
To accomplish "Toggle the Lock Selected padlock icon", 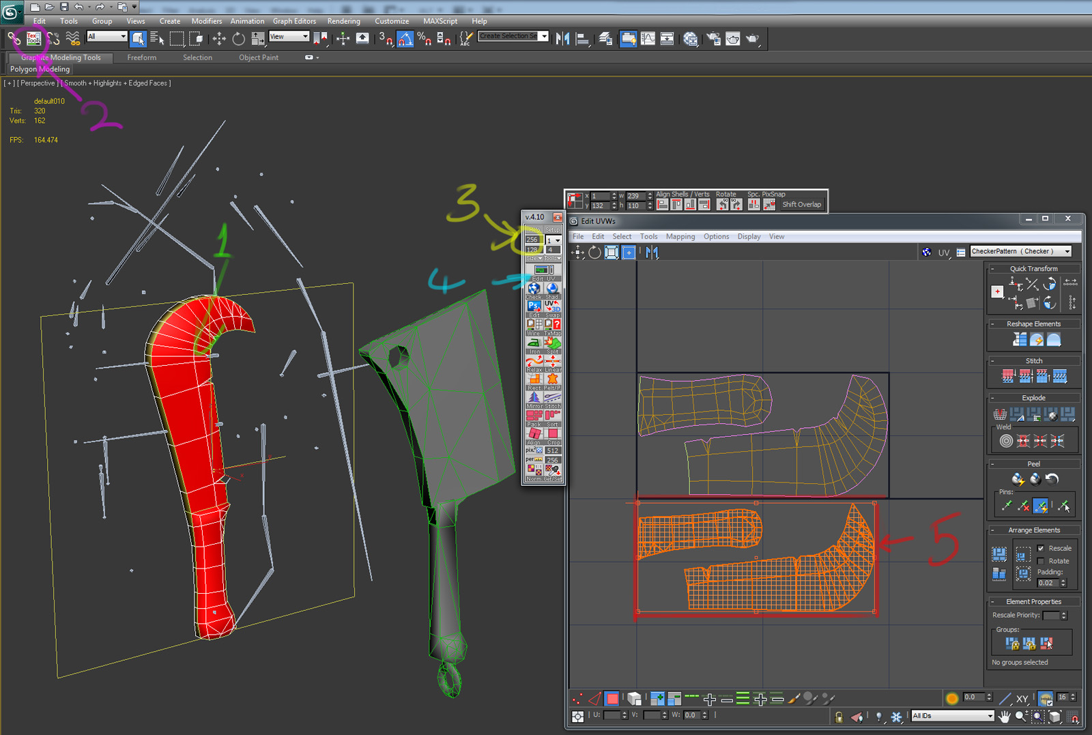I will click(x=839, y=716).
